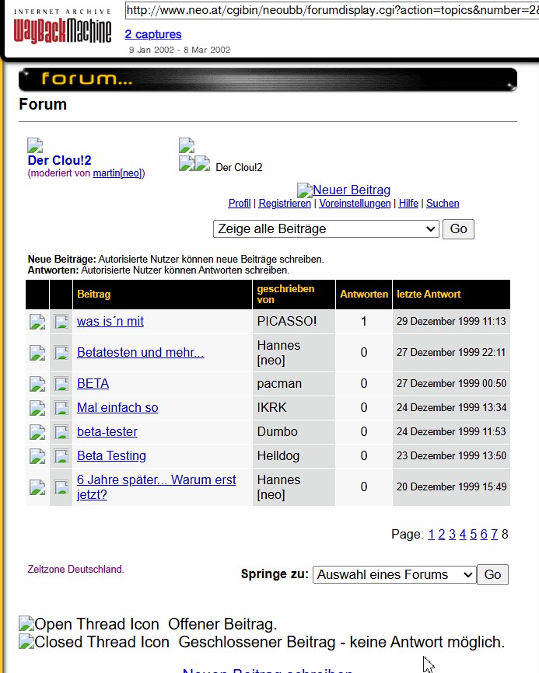Image resolution: width=539 pixels, height=673 pixels.
Task: Click broken image above Der Clou!2 title
Action: tap(35, 145)
